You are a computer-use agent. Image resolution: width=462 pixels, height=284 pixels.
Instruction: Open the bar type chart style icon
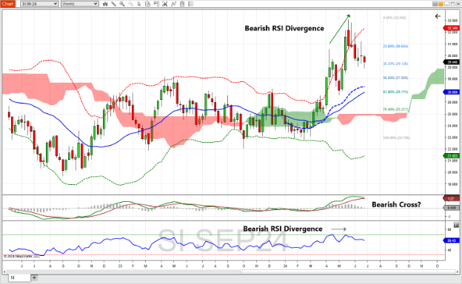tap(105, 4)
